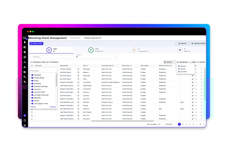Open the Managing Organizations dropdown

click(x=93, y=38)
